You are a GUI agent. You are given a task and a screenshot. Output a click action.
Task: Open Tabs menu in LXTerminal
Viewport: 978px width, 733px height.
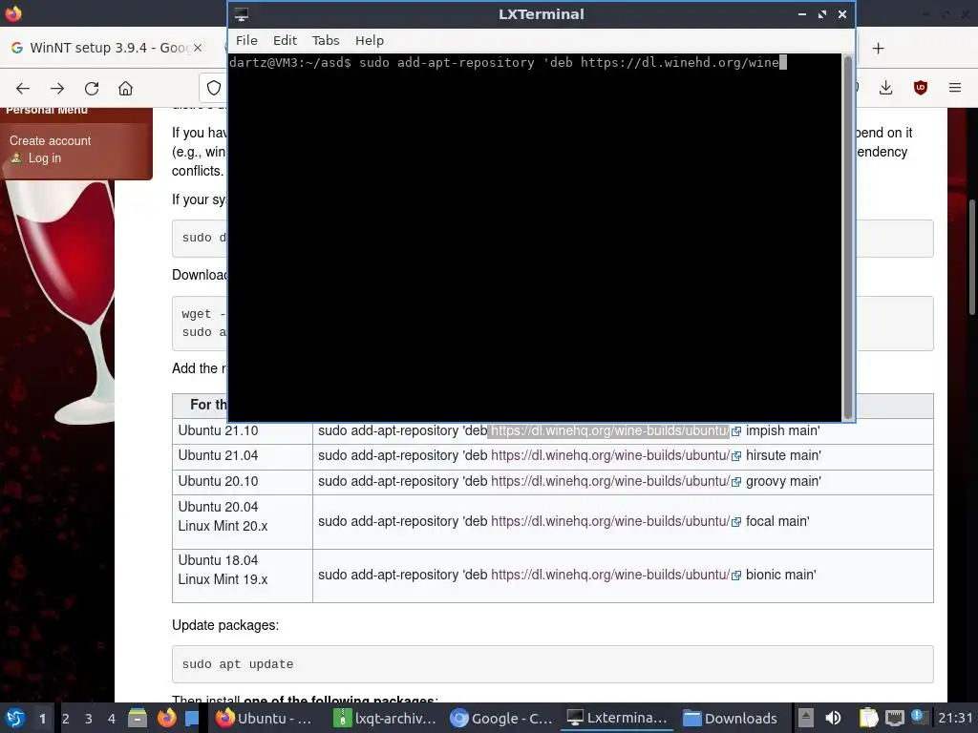tap(326, 40)
